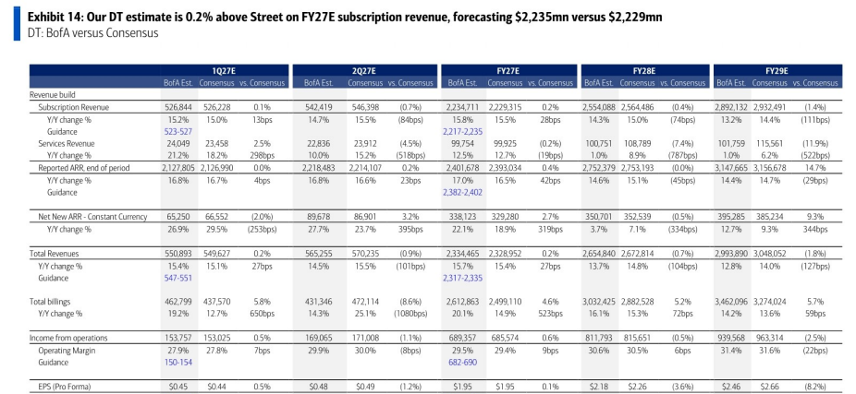Select the net new ARR value 395,285

731,216
